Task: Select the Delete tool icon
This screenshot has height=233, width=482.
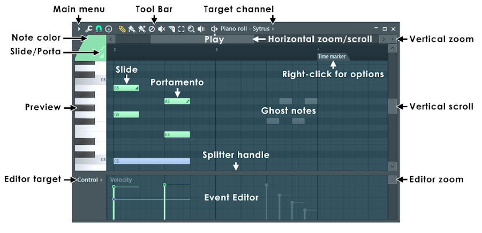Action: [x=152, y=29]
